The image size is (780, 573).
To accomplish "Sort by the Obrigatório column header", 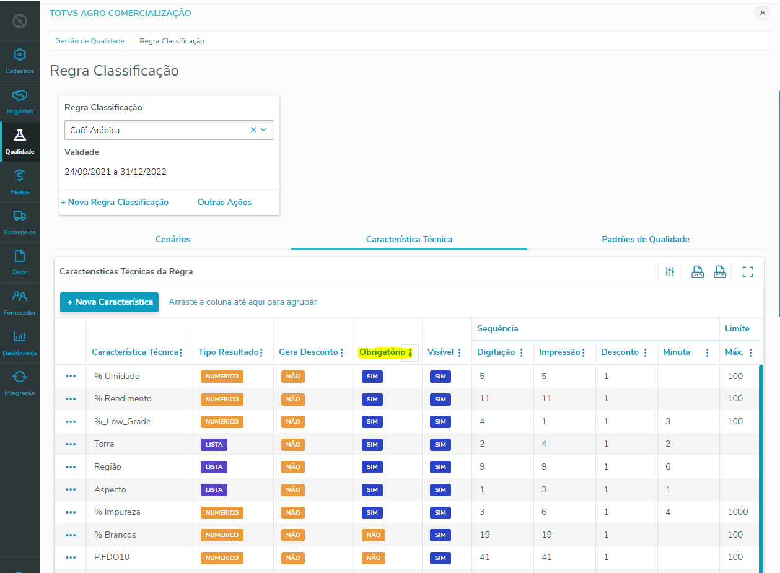I will point(382,352).
